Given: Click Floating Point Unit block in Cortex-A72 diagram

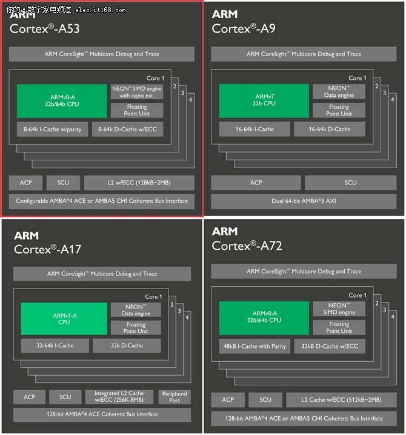Looking at the screenshot, I should coord(339,328).
